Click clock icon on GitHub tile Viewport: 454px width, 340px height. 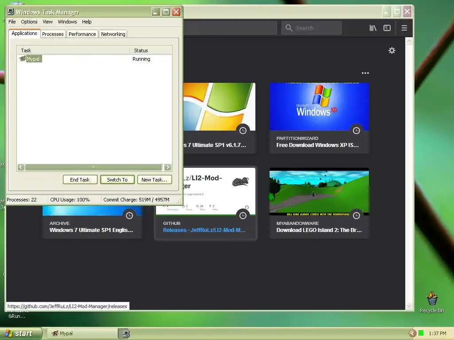coord(243,216)
